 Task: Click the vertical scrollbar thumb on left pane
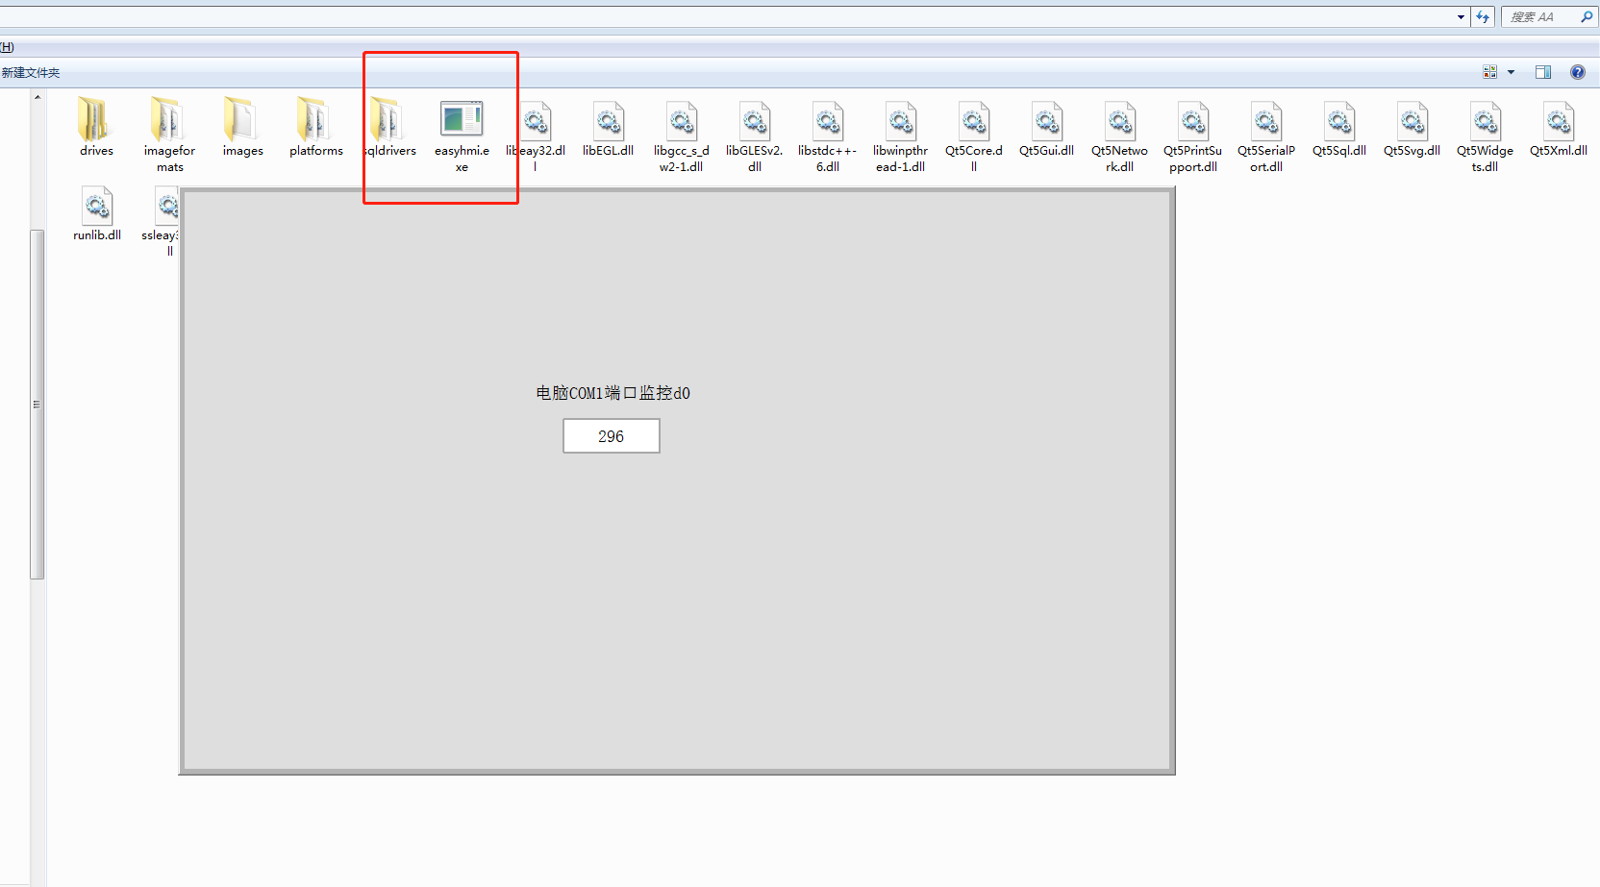click(x=37, y=404)
